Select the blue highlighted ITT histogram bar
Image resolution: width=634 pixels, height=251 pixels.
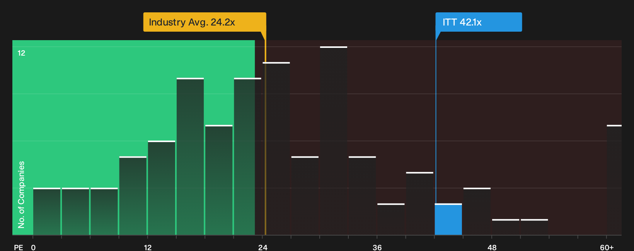[x=448, y=219]
